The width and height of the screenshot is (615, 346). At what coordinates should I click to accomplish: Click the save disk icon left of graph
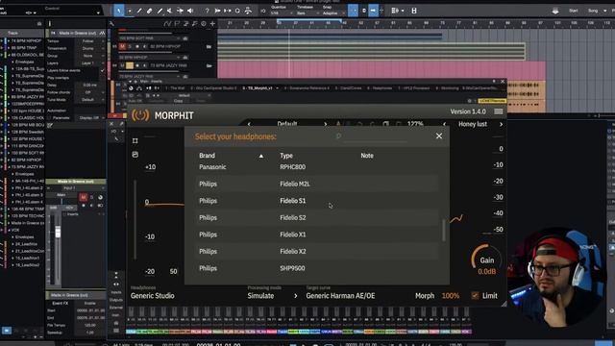point(135,155)
